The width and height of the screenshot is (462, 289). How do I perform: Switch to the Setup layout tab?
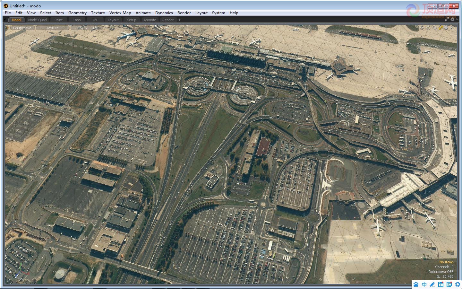click(132, 20)
